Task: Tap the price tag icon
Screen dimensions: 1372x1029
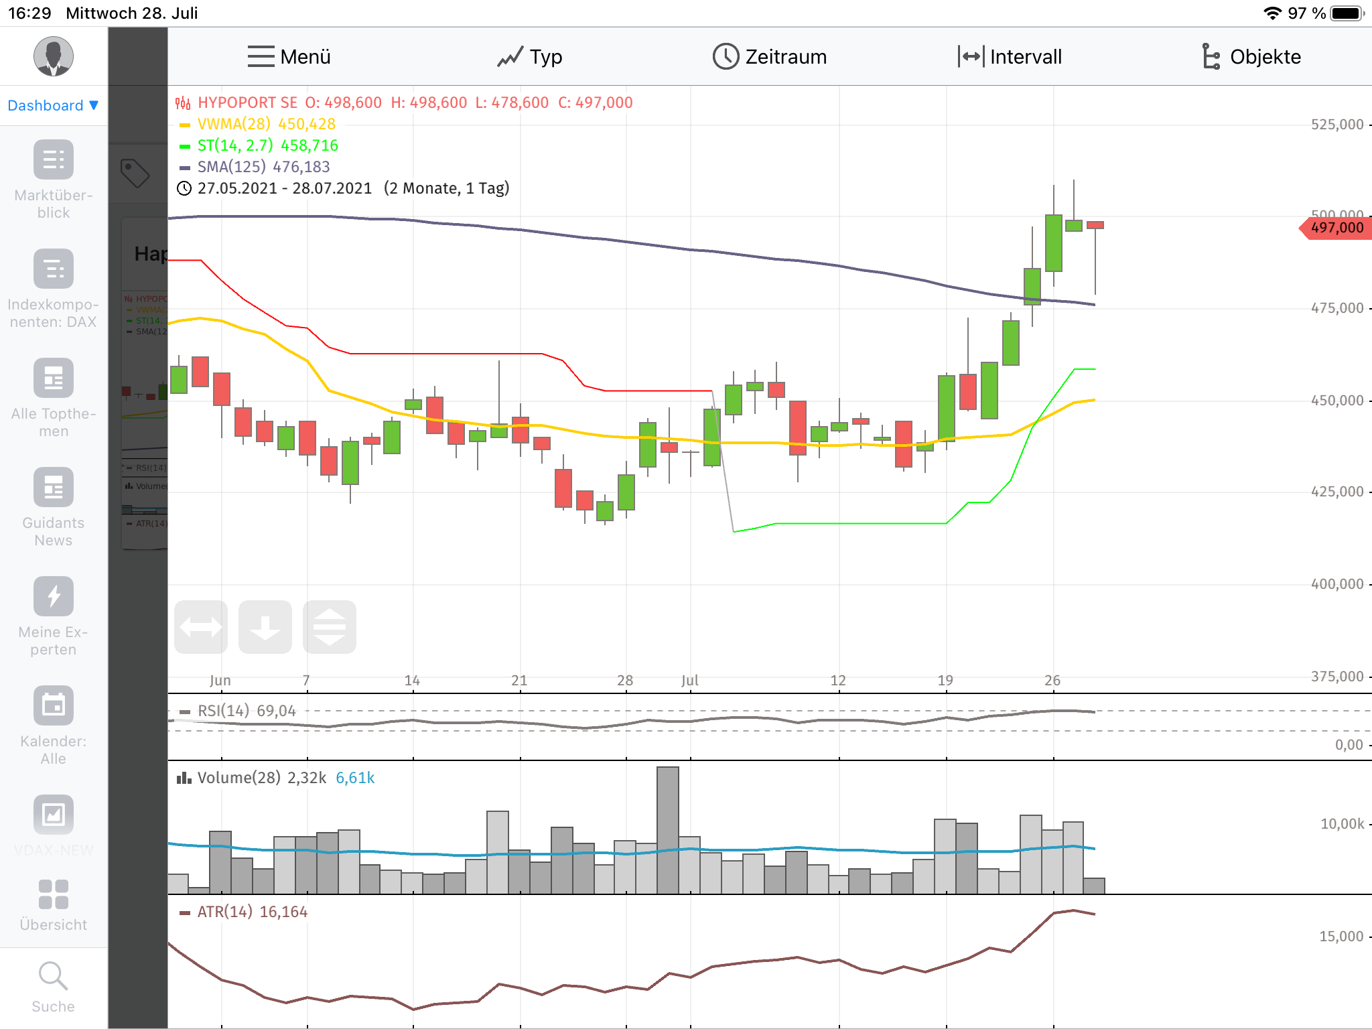Action: pos(135,174)
